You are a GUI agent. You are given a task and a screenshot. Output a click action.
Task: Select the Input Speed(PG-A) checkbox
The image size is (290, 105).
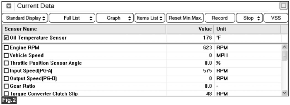[x=6, y=71]
